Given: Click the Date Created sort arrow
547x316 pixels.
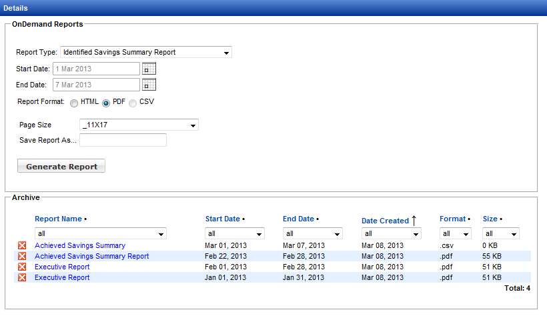Looking at the screenshot, I should click(x=414, y=220).
